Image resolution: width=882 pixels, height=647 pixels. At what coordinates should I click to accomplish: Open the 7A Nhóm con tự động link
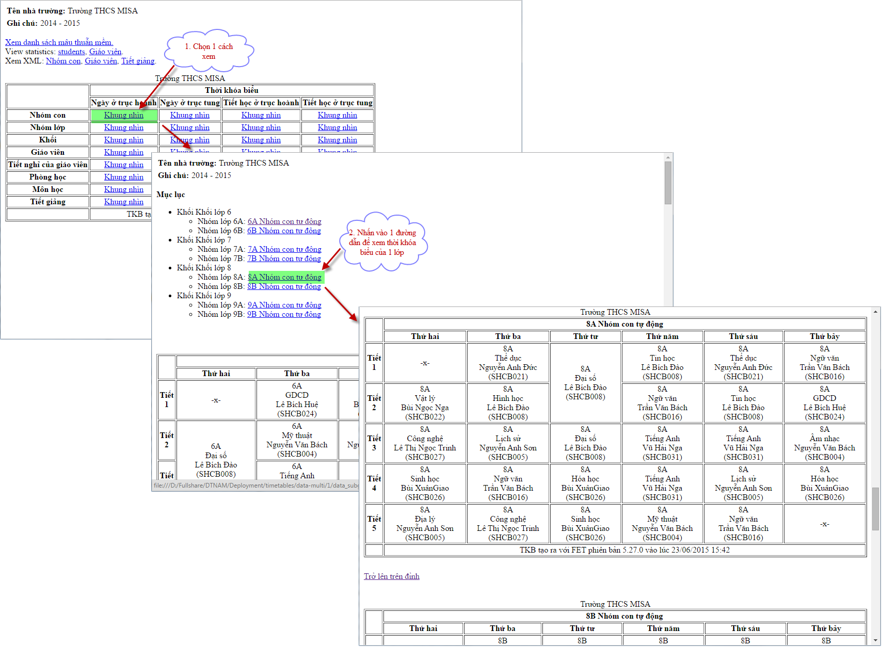284,249
